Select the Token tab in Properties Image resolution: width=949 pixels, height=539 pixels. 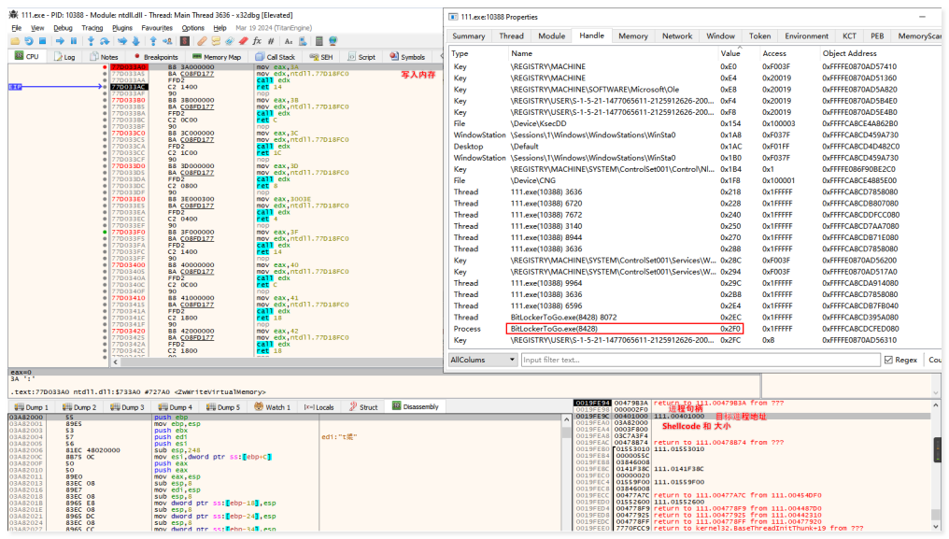pyautogui.click(x=759, y=35)
